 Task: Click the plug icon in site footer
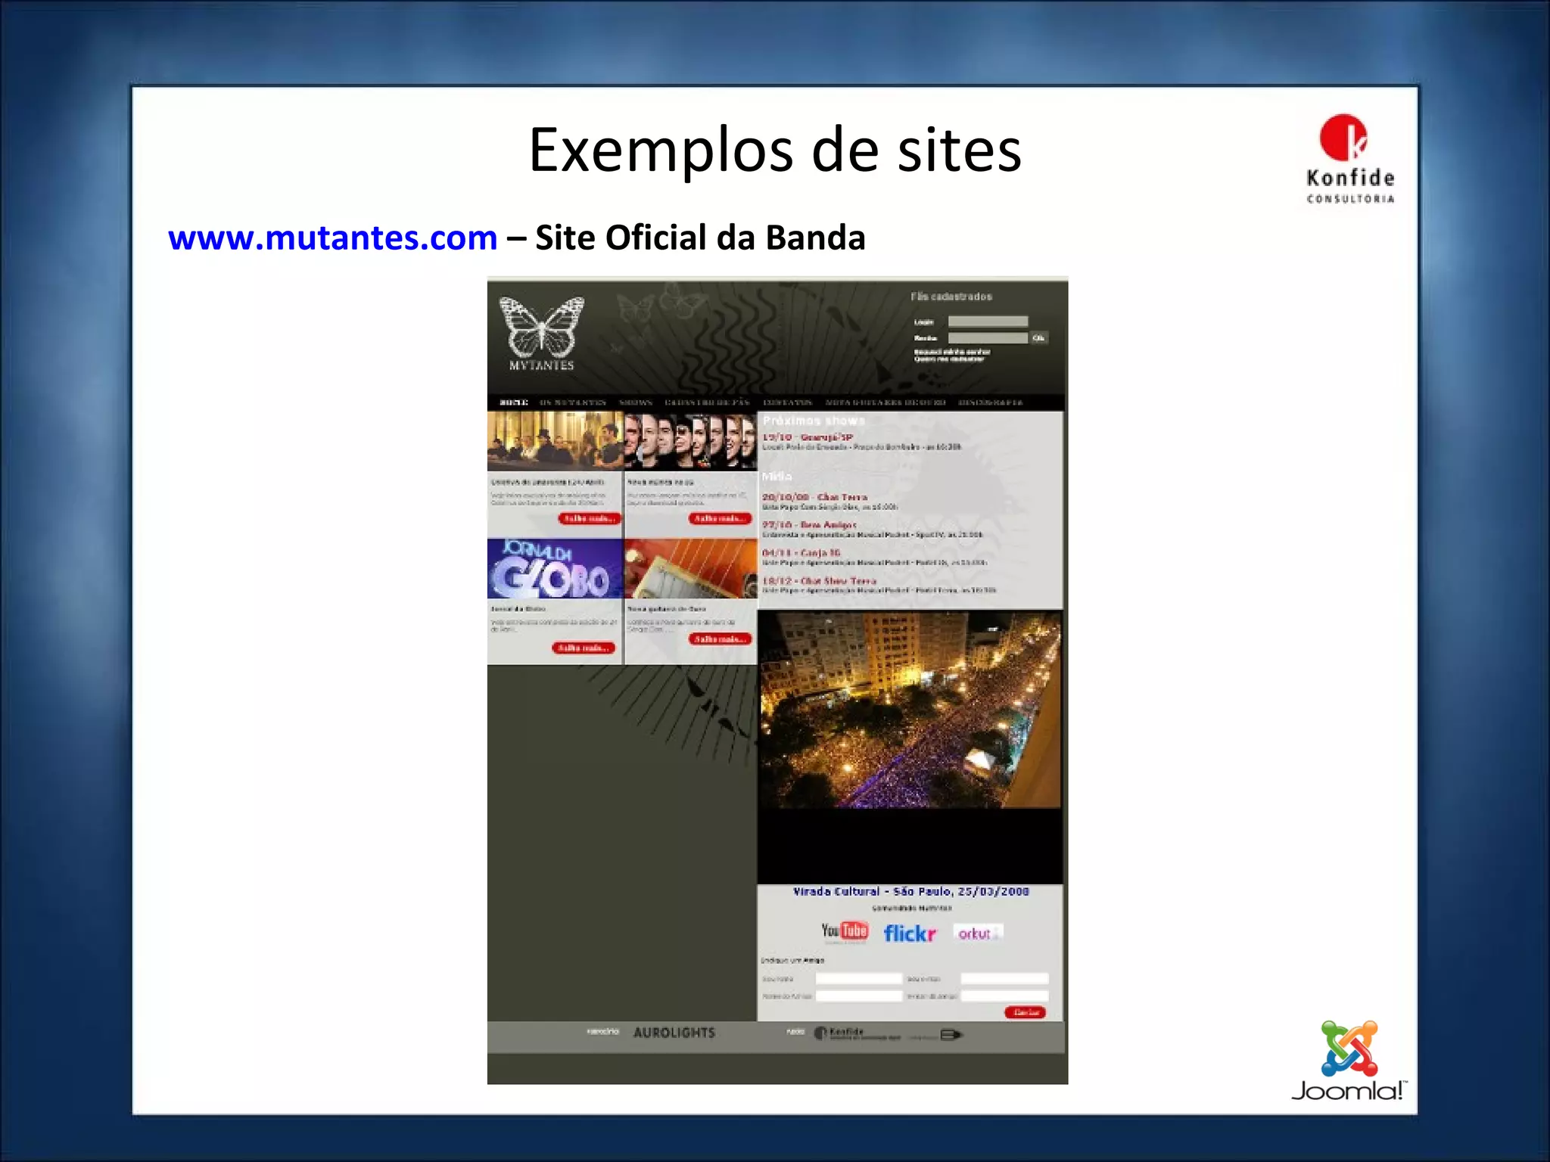tap(951, 1034)
